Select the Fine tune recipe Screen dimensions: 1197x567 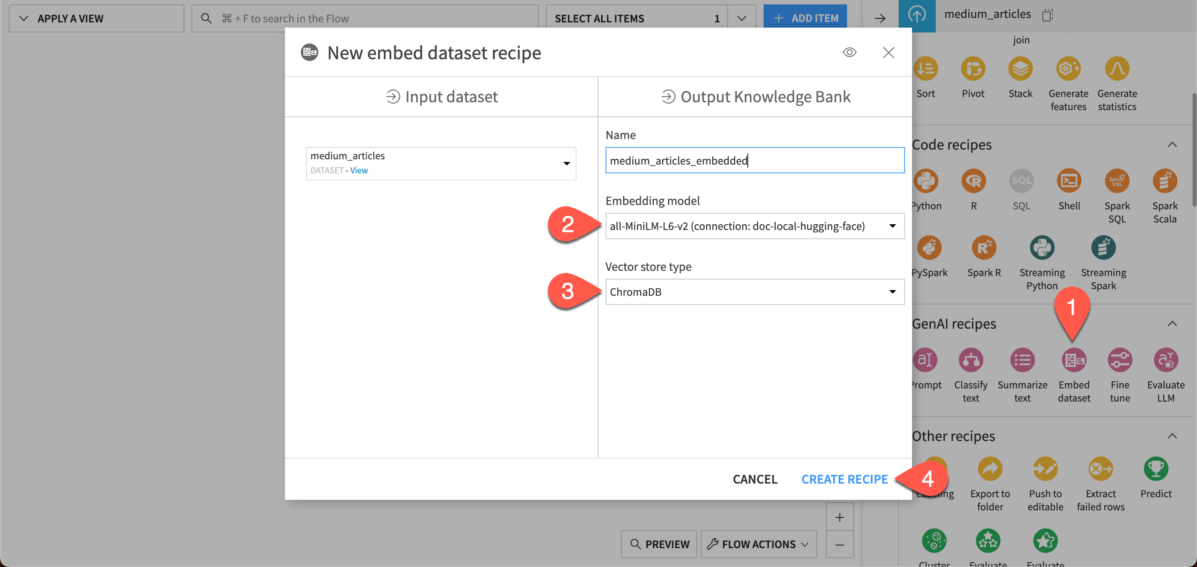click(1120, 360)
